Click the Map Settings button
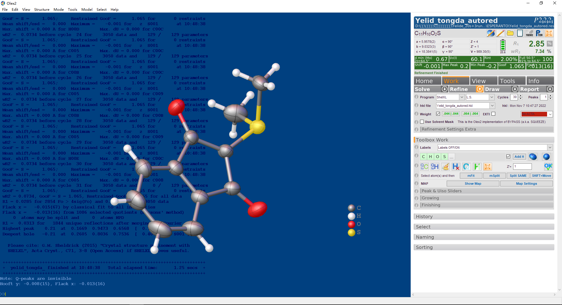Screen dimensions: 562x305 click(526, 184)
